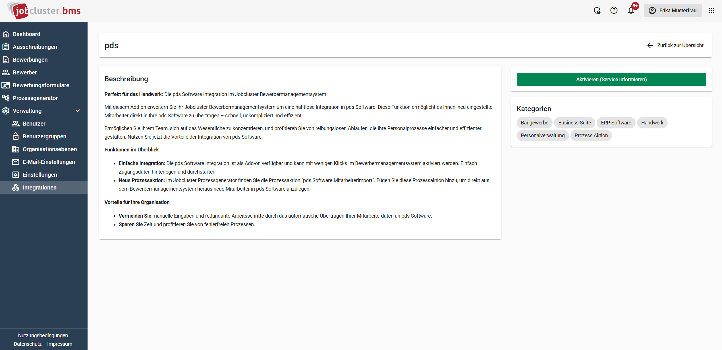
Task: Select the Prozess Aktion category chip
Action: (591, 136)
